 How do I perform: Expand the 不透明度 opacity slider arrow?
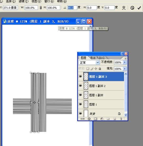tap(125, 62)
